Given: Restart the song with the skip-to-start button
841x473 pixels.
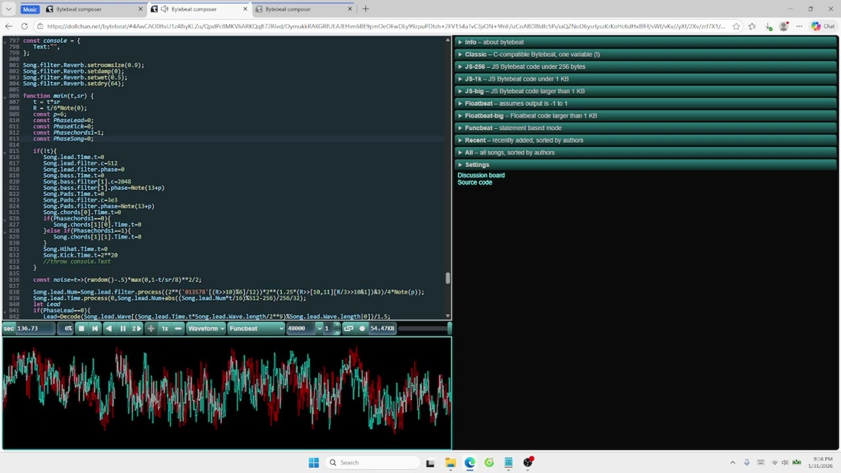Looking at the screenshot, I should tap(95, 328).
